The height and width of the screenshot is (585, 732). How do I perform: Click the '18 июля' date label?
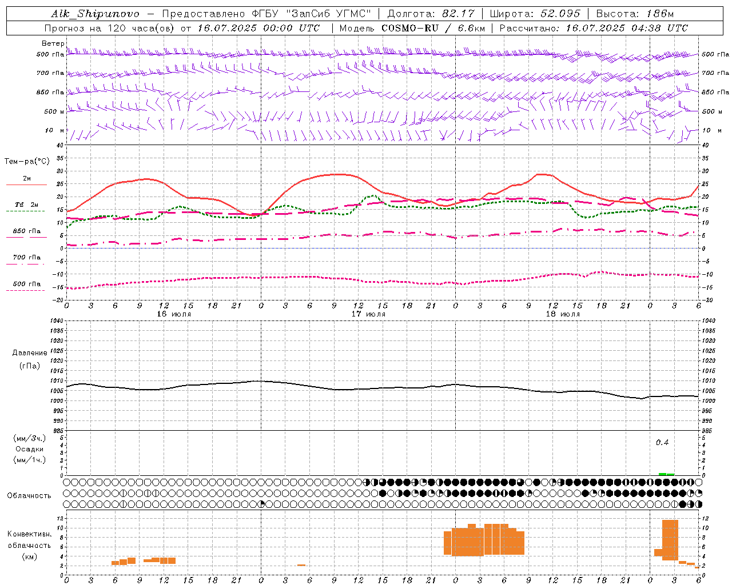[x=563, y=314]
